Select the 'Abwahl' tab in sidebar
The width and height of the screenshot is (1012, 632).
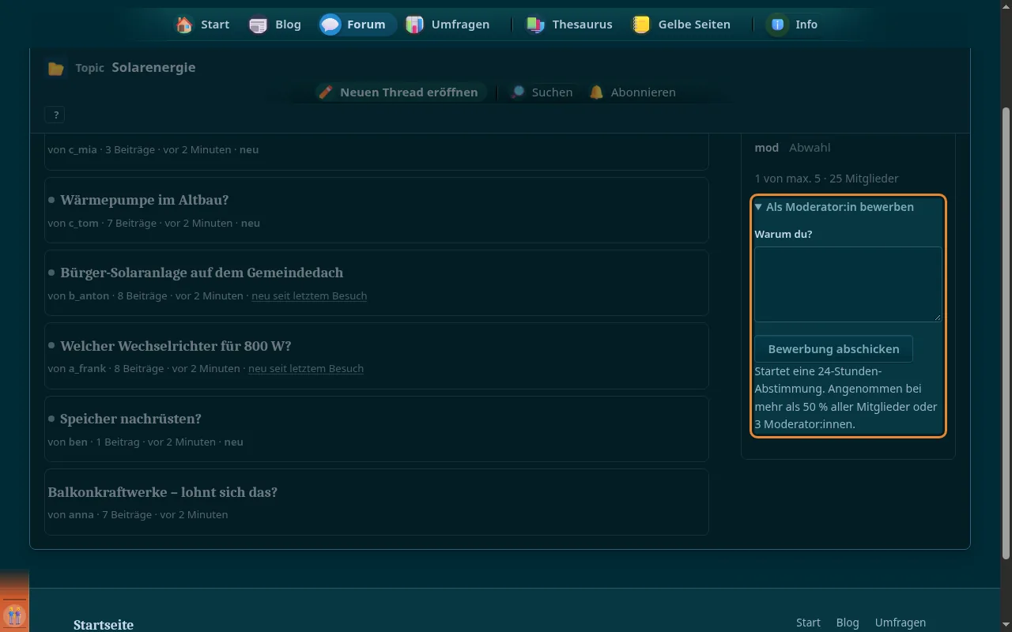click(810, 148)
